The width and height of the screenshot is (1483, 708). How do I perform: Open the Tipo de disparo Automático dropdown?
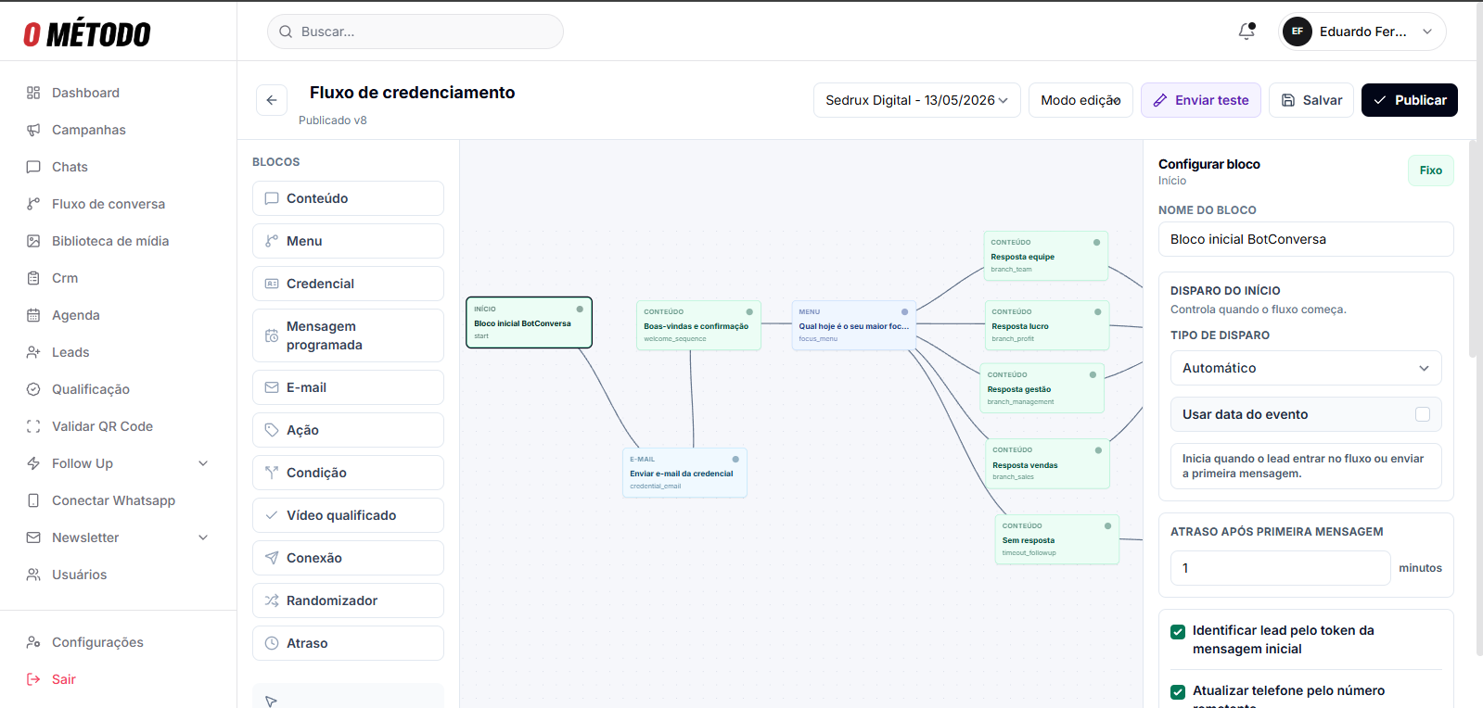tap(1306, 368)
